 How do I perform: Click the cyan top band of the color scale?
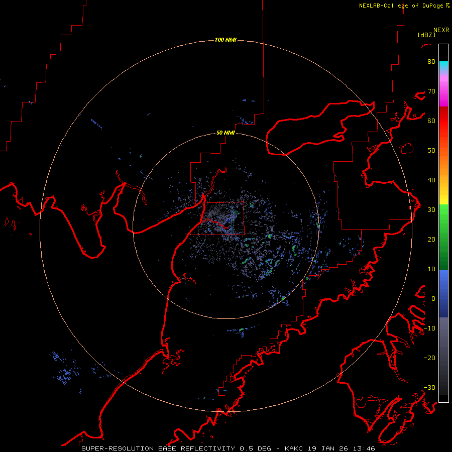443,65
